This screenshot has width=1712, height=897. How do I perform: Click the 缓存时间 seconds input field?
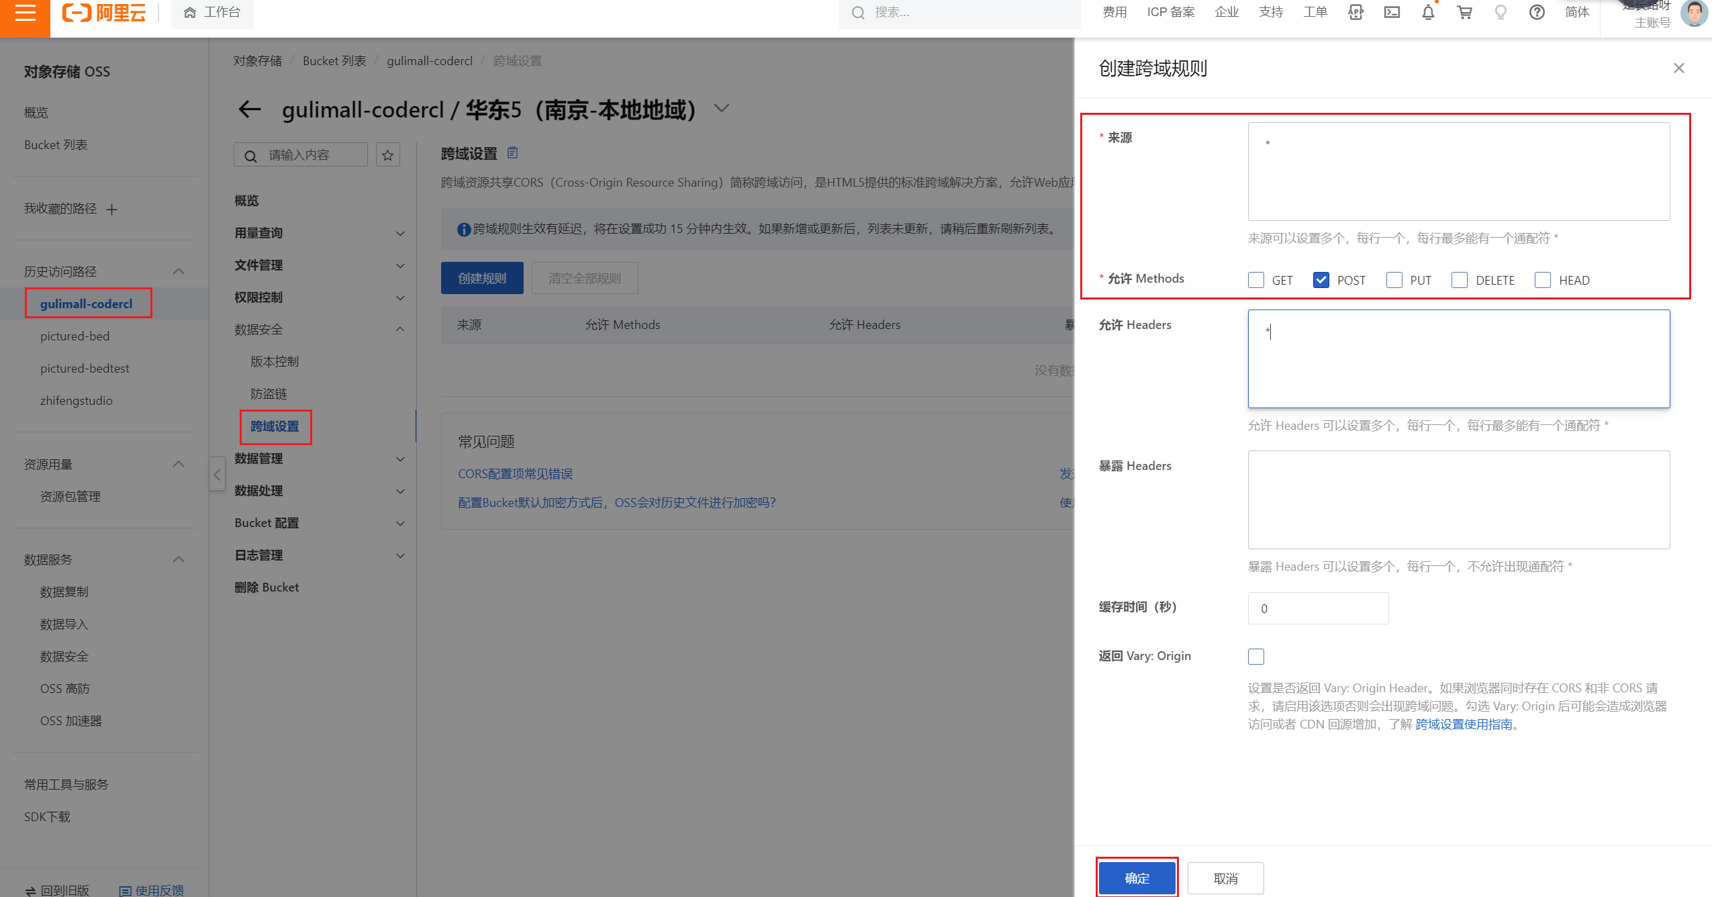pos(1318,608)
